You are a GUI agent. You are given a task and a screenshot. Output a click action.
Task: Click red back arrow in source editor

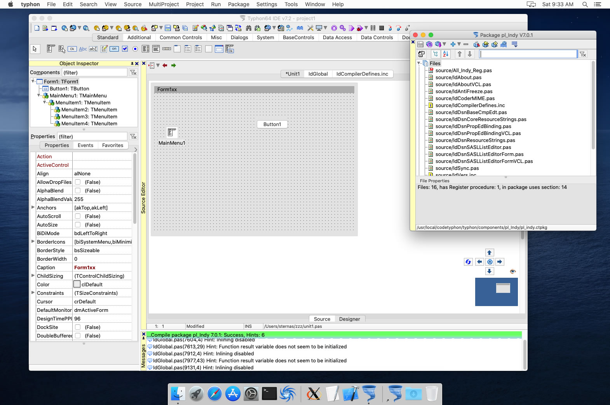point(165,65)
